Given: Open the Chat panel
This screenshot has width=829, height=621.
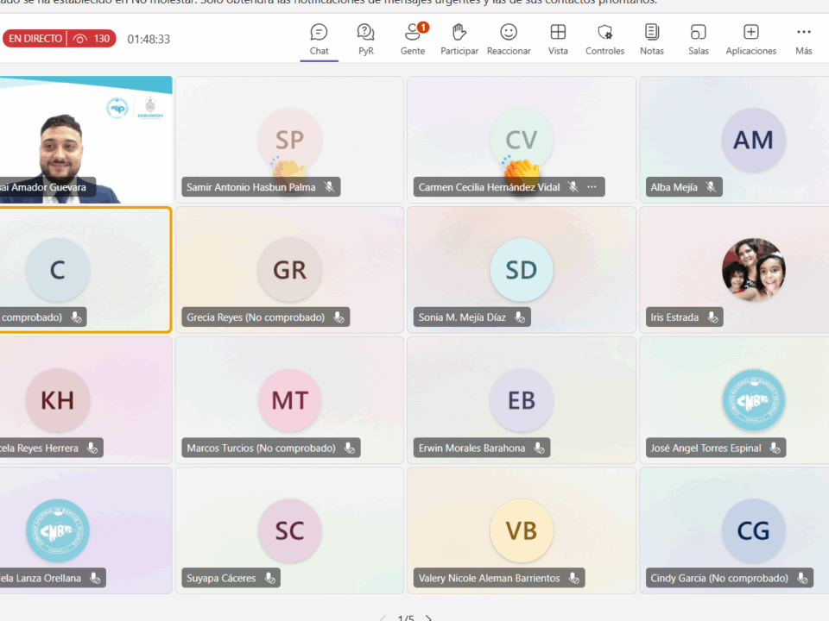Looking at the screenshot, I should [319, 39].
